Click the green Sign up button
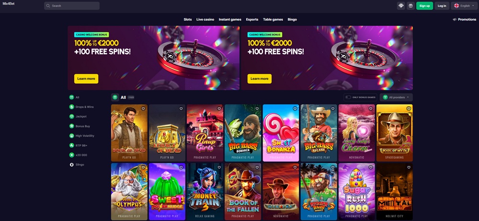 click(424, 6)
